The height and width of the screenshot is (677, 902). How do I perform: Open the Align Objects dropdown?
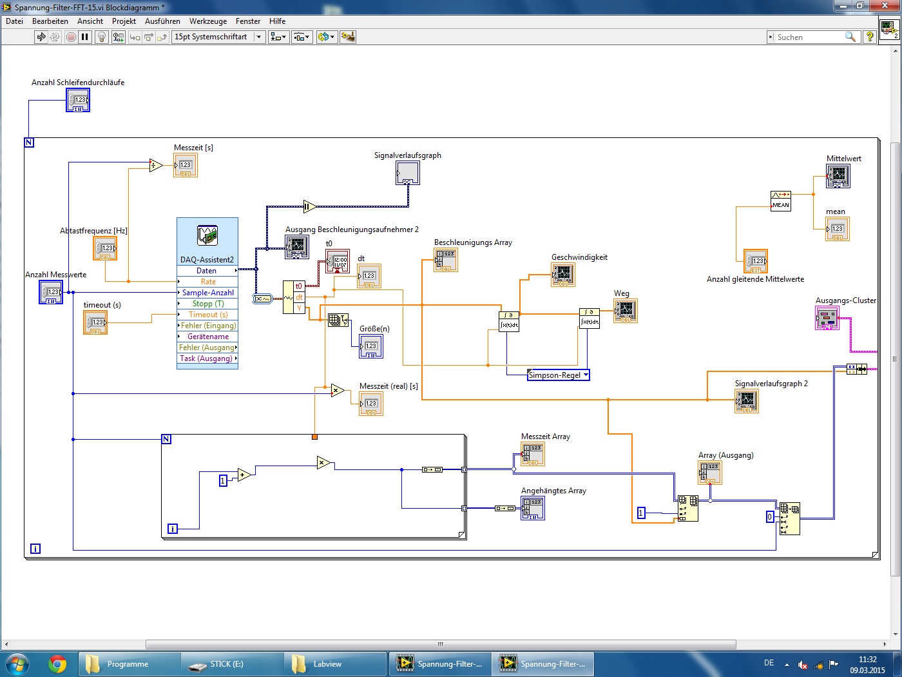278,37
